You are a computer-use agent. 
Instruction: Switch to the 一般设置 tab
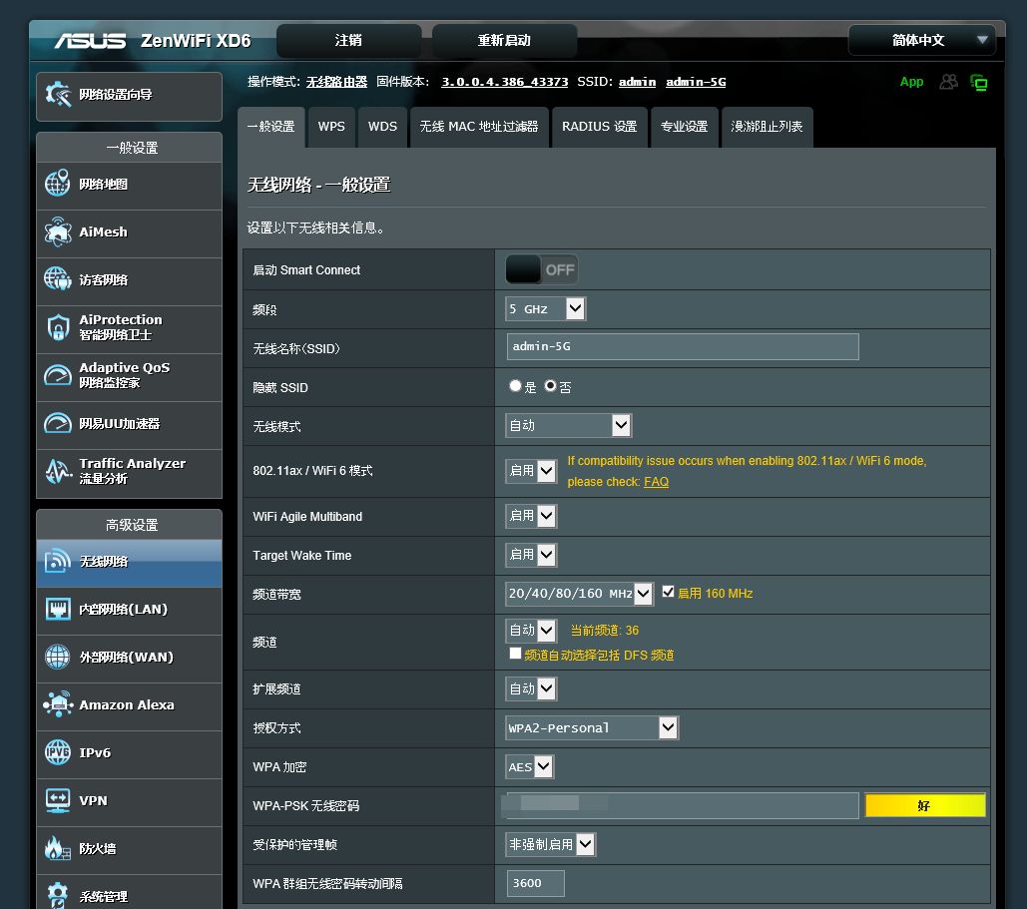[x=271, y=127]
